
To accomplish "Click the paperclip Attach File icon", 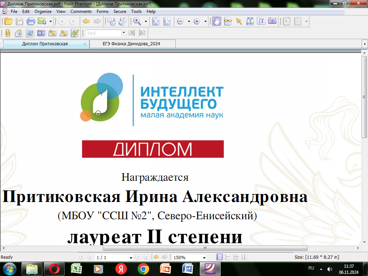I will click(8, 33).
